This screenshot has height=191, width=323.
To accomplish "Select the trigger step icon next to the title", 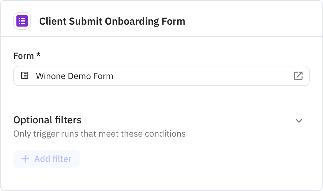I will tap(22, 21).
